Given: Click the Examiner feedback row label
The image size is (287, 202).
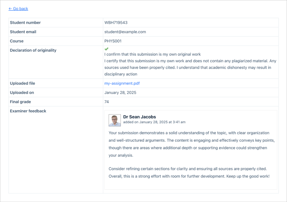Looking at the screenshot, I should coord(28,111).
